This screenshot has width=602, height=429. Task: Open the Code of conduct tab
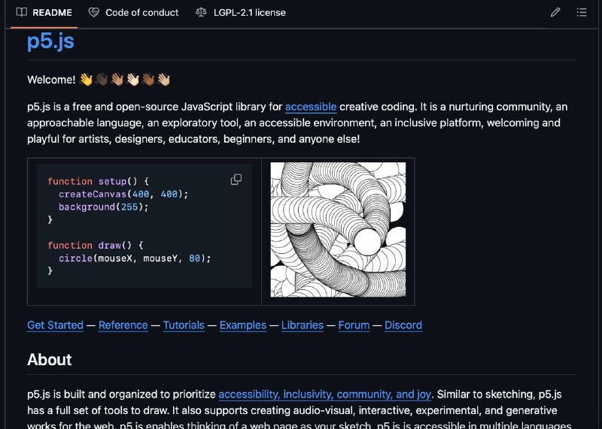pyautogui.click(x=134, y=13)
